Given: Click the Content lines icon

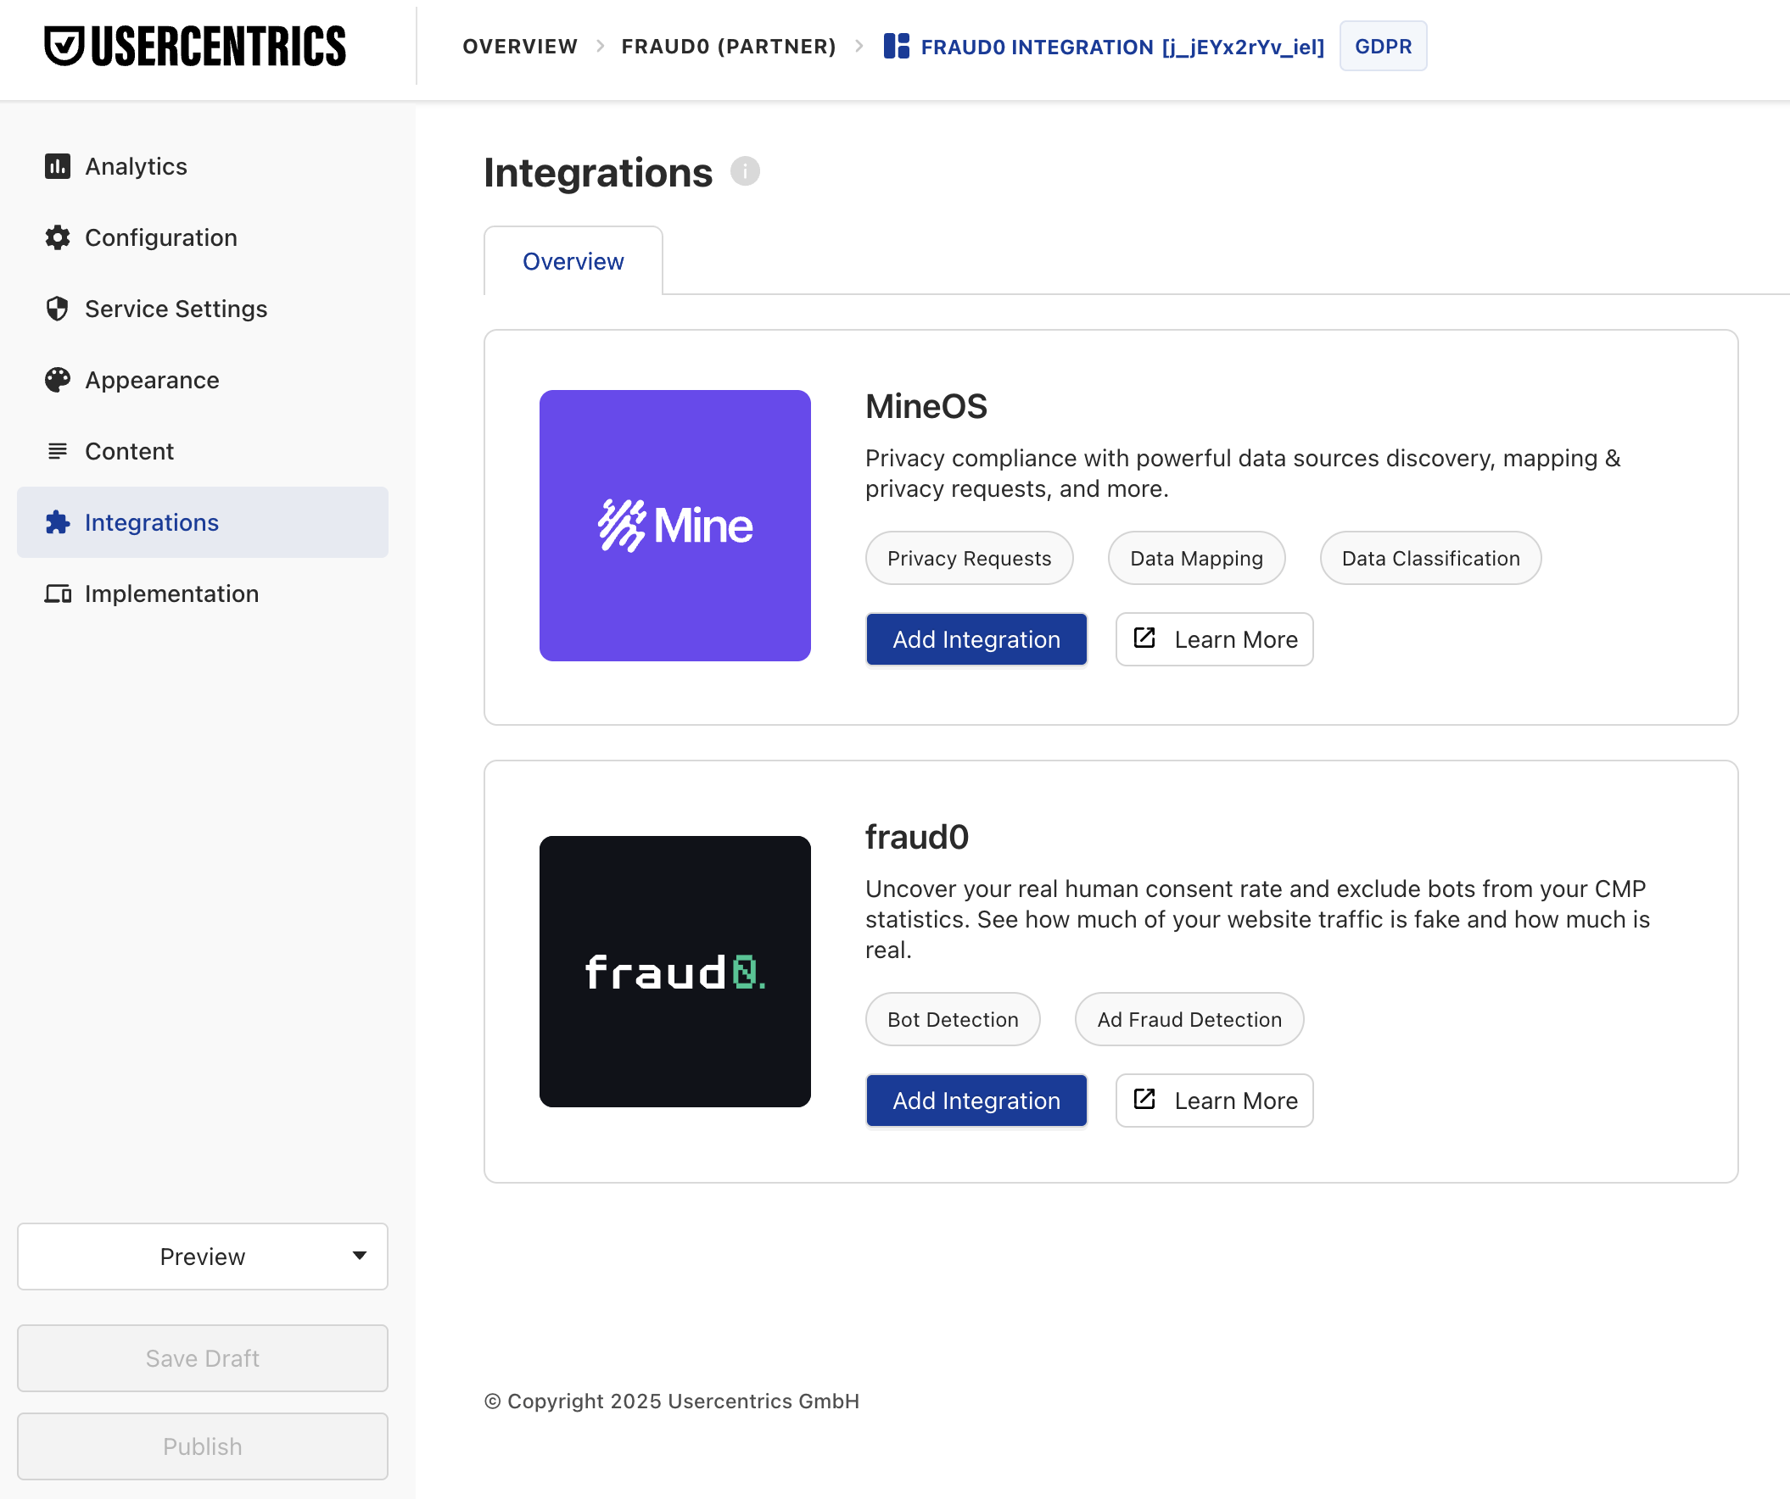Looking at the screenshot, I should [x=57, y=450].
